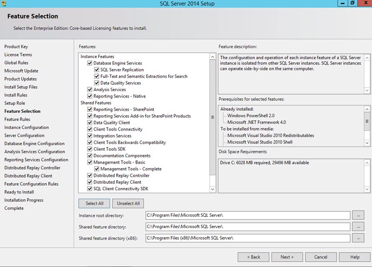Browse for the shared feature directory (x86)

358,238
